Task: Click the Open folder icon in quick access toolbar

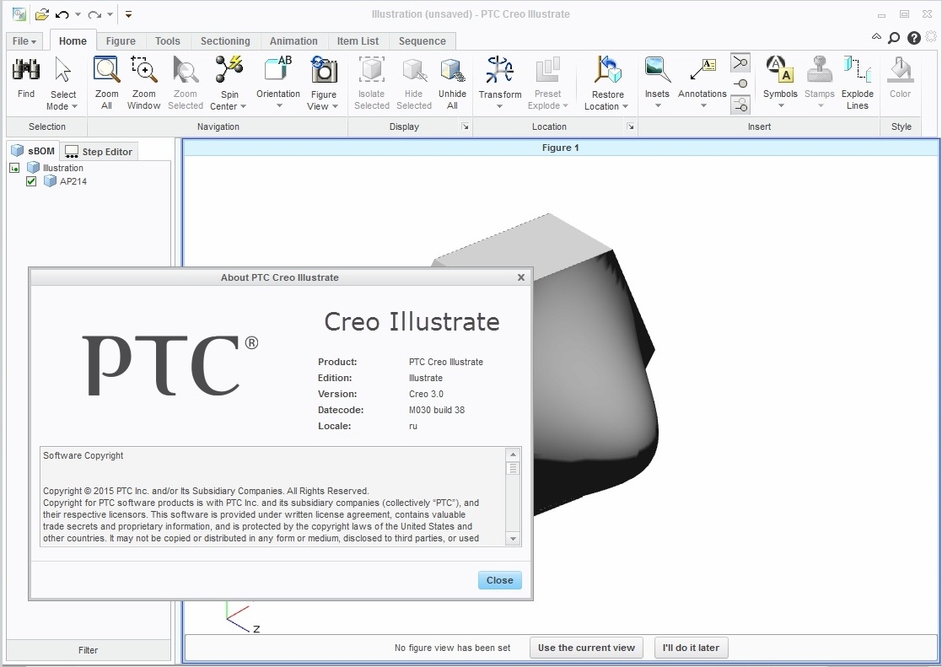Action: coord(41,13)
